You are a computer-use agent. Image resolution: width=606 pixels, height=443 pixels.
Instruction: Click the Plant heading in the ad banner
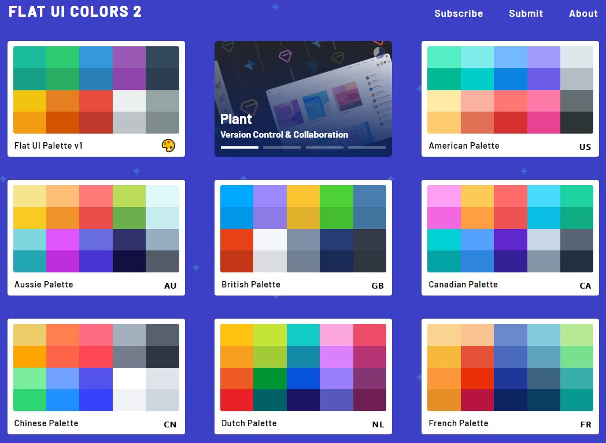click(x=236, y=119)
